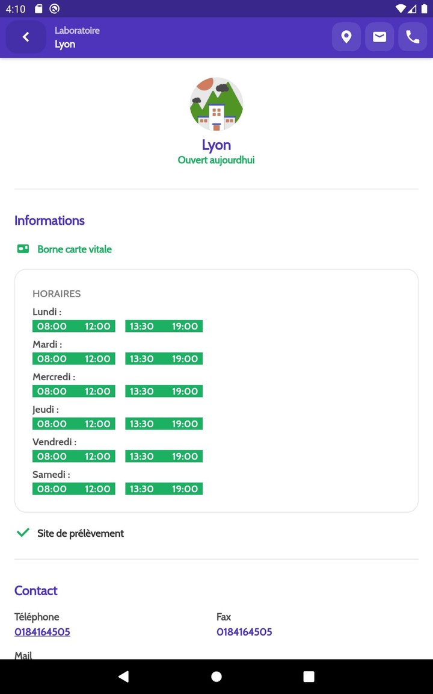The width and height of the screenshot is (433, 694).
Task: Tap the Ouvert aujourdhui status text
Action: pos(216,160)
